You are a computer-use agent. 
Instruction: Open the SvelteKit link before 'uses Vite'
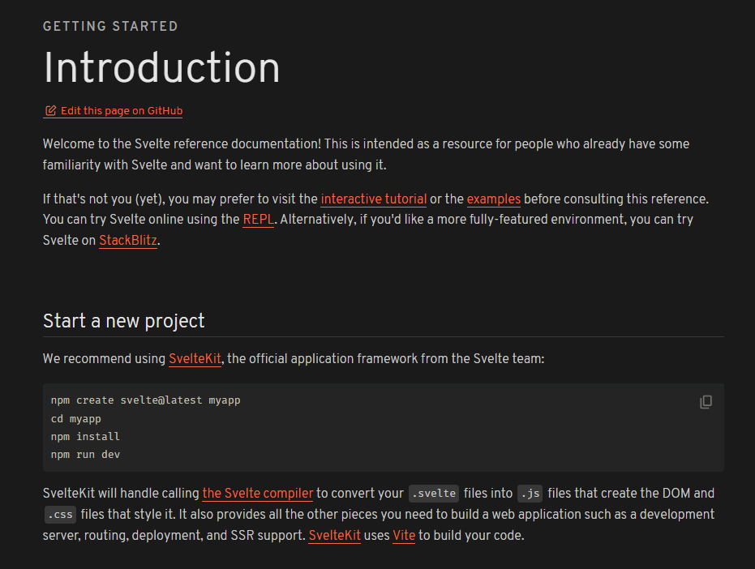[335, 535]
